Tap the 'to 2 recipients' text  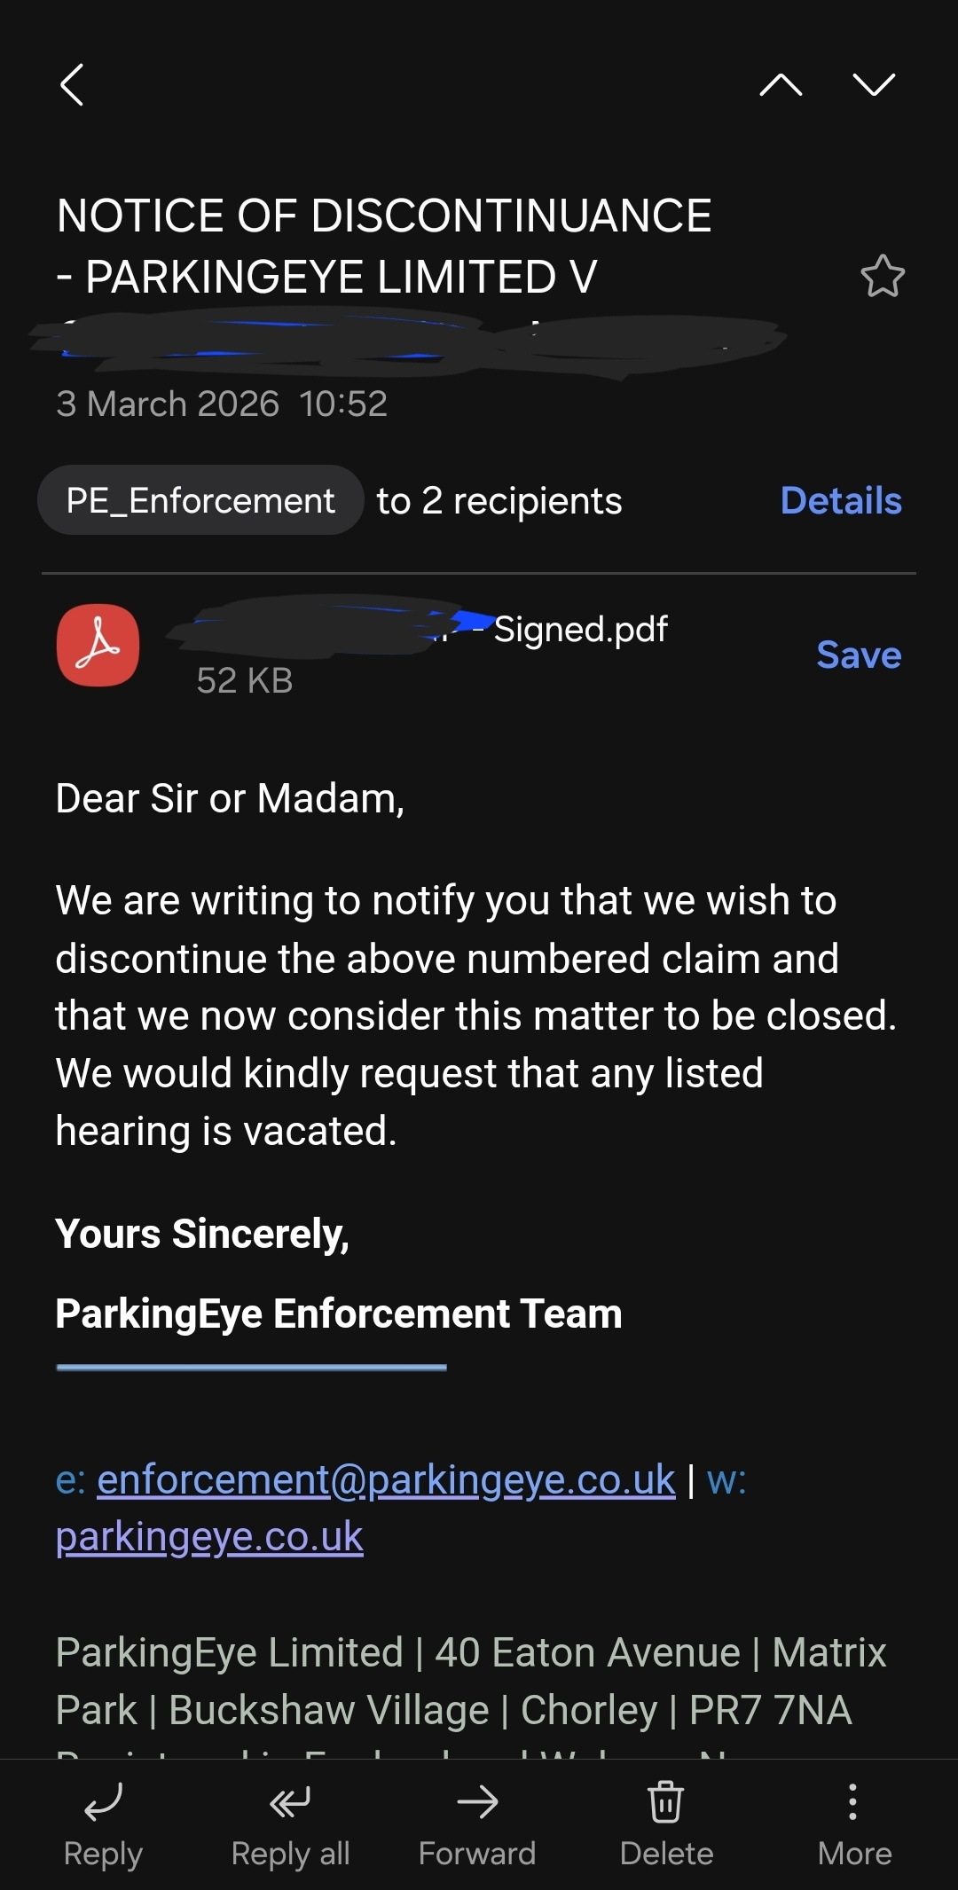click(499, 501)
